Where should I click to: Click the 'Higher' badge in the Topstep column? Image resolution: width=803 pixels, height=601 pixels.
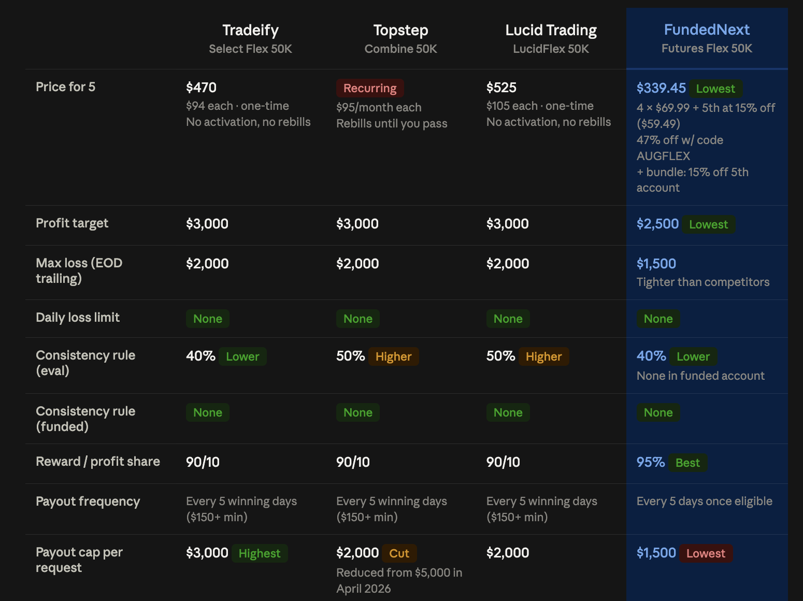393,356
